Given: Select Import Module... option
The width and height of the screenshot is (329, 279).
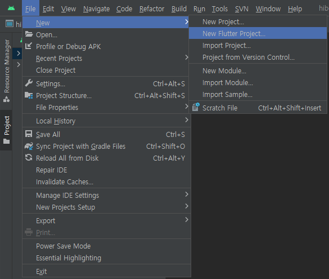Looking at the screenshot, I should click(258, 83).
